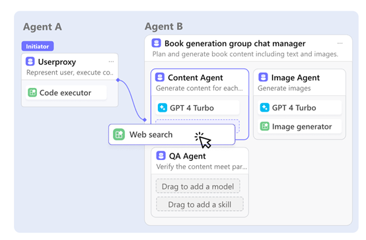Click the Book generation group chat manager icon
366x240 pixels.
[156, 43]
